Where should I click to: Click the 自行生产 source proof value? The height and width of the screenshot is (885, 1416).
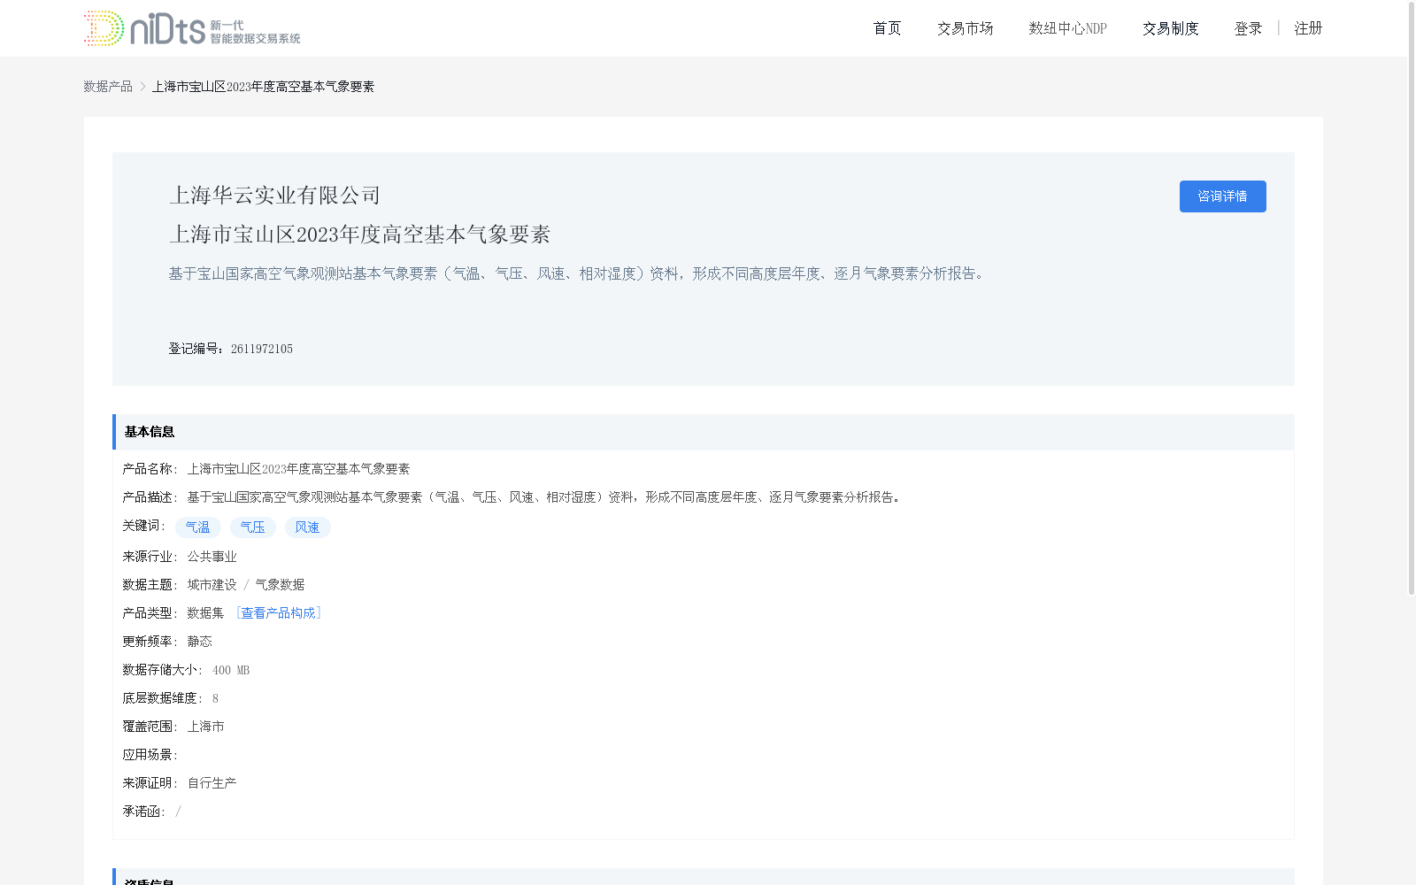pos(212,783)
